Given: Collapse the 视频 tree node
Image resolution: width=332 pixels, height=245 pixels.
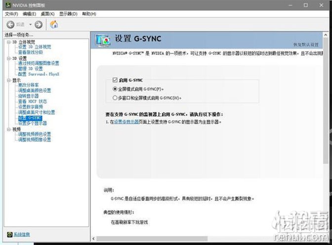Looking at the screenshot, I should click(9, 129).
